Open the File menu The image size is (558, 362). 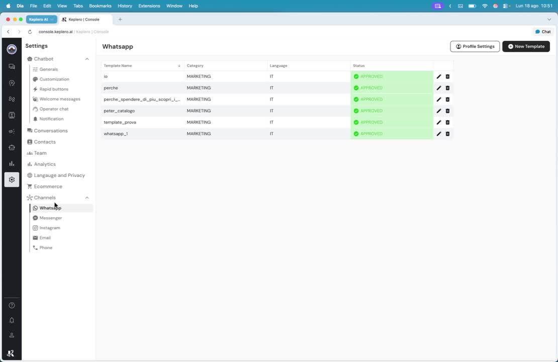(x=34, y=6)
